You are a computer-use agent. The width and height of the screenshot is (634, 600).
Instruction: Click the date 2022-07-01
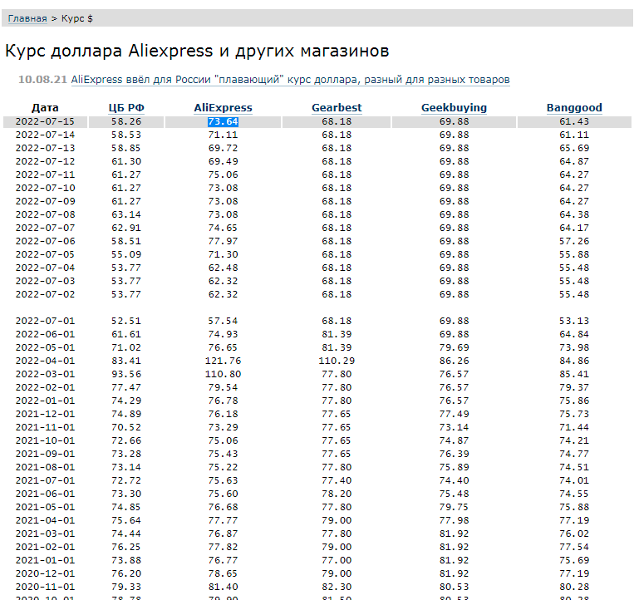45,321
